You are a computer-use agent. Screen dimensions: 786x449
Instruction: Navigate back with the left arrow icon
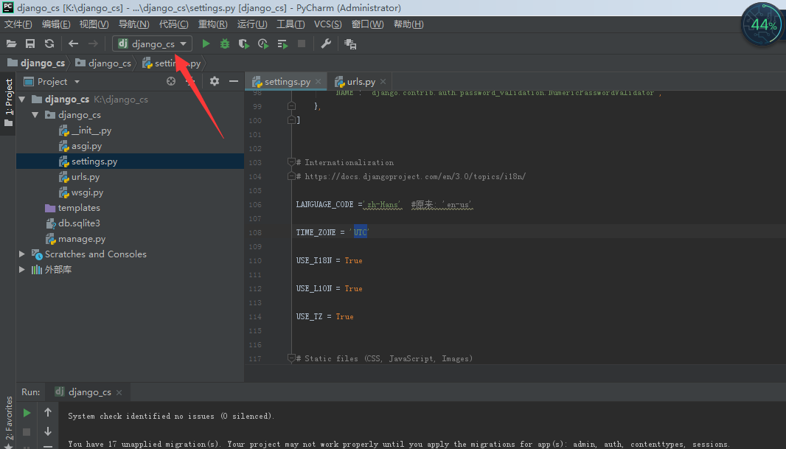[x=73, y=44]
